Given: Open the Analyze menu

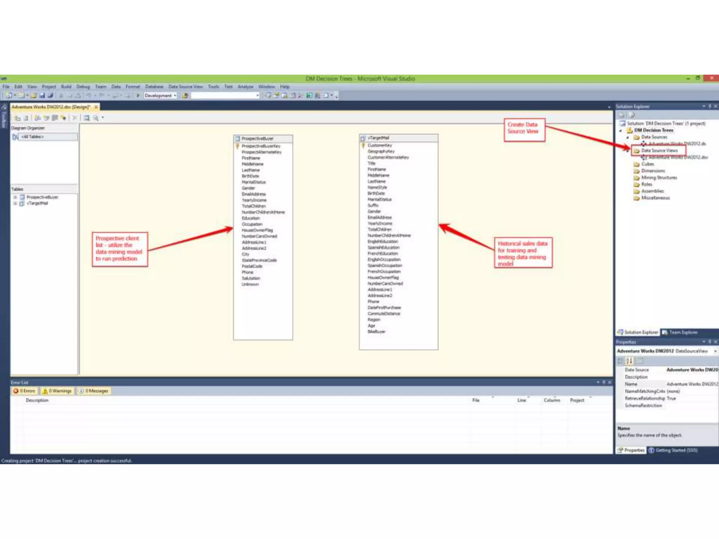Looking at the screenshot, I should pyautogui.click(x=245, y=87).
